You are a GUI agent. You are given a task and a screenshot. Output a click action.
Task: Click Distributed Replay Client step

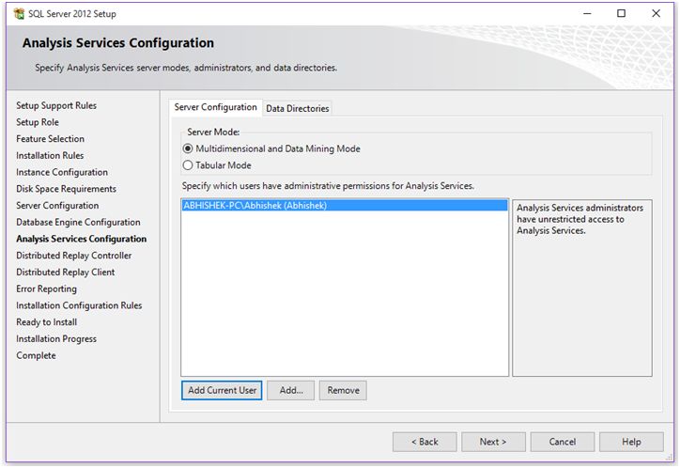[x=66, y=272]
